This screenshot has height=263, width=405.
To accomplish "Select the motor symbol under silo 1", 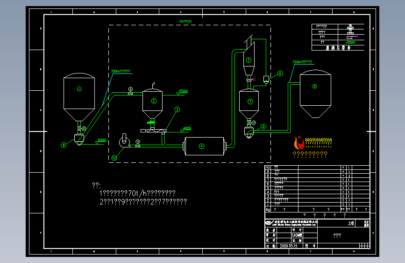I will (84, 128).
